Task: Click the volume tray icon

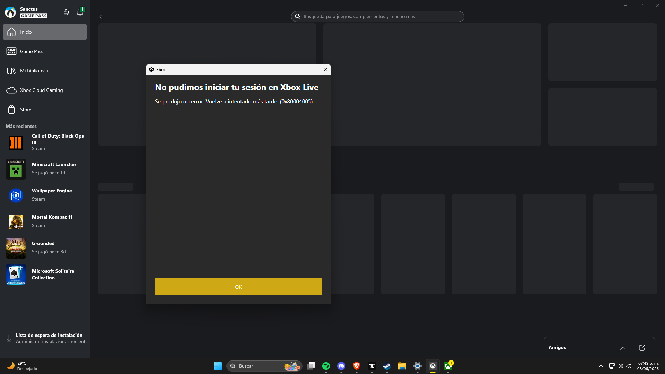Action: point(620,366)
